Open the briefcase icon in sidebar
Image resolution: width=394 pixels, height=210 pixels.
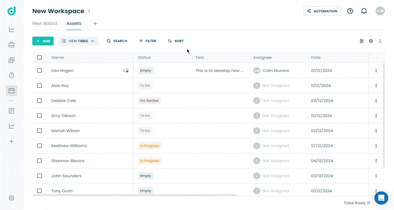click(12, 45)
